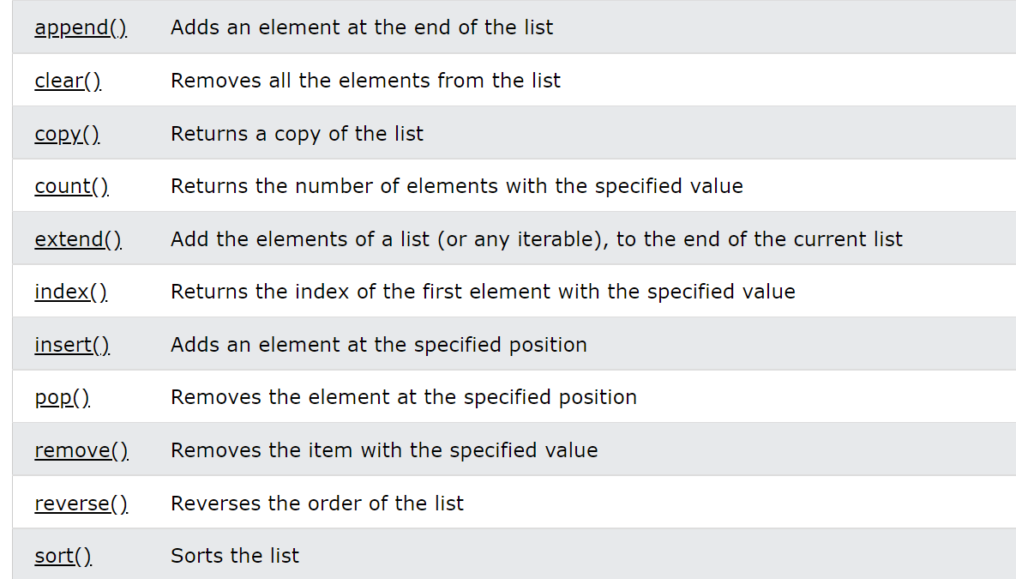Click the text "Removes all the elements from the list"
1016x579 pixels.
pos(365,81)
